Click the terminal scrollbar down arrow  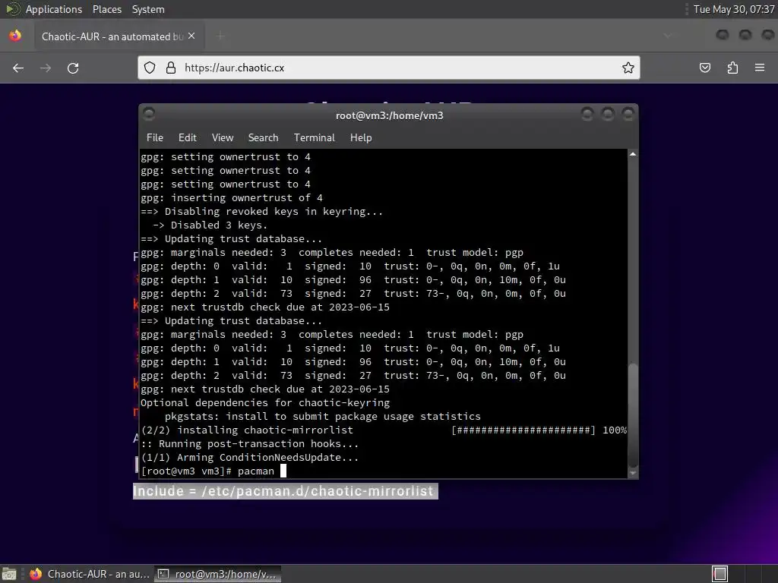click(x=633, y=474)
